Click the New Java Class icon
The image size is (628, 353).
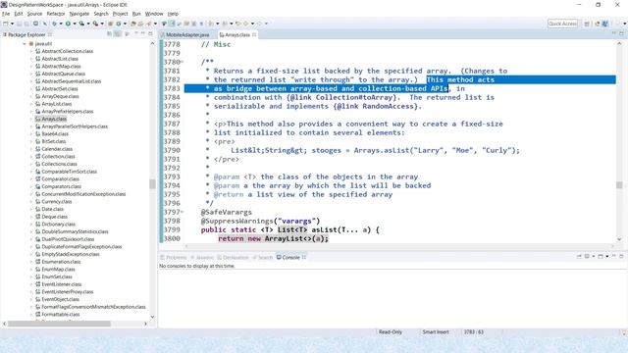click(x=119, y=24)
